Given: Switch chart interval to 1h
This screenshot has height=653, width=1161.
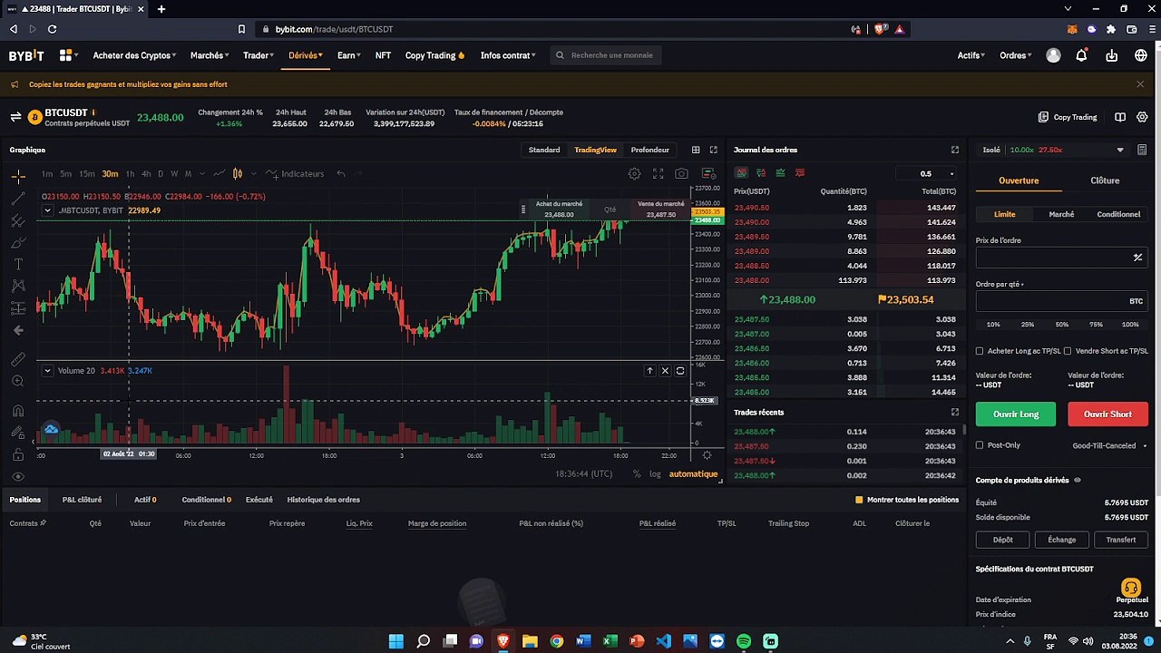Looking at the screenshot, I should tap(130, 173).
